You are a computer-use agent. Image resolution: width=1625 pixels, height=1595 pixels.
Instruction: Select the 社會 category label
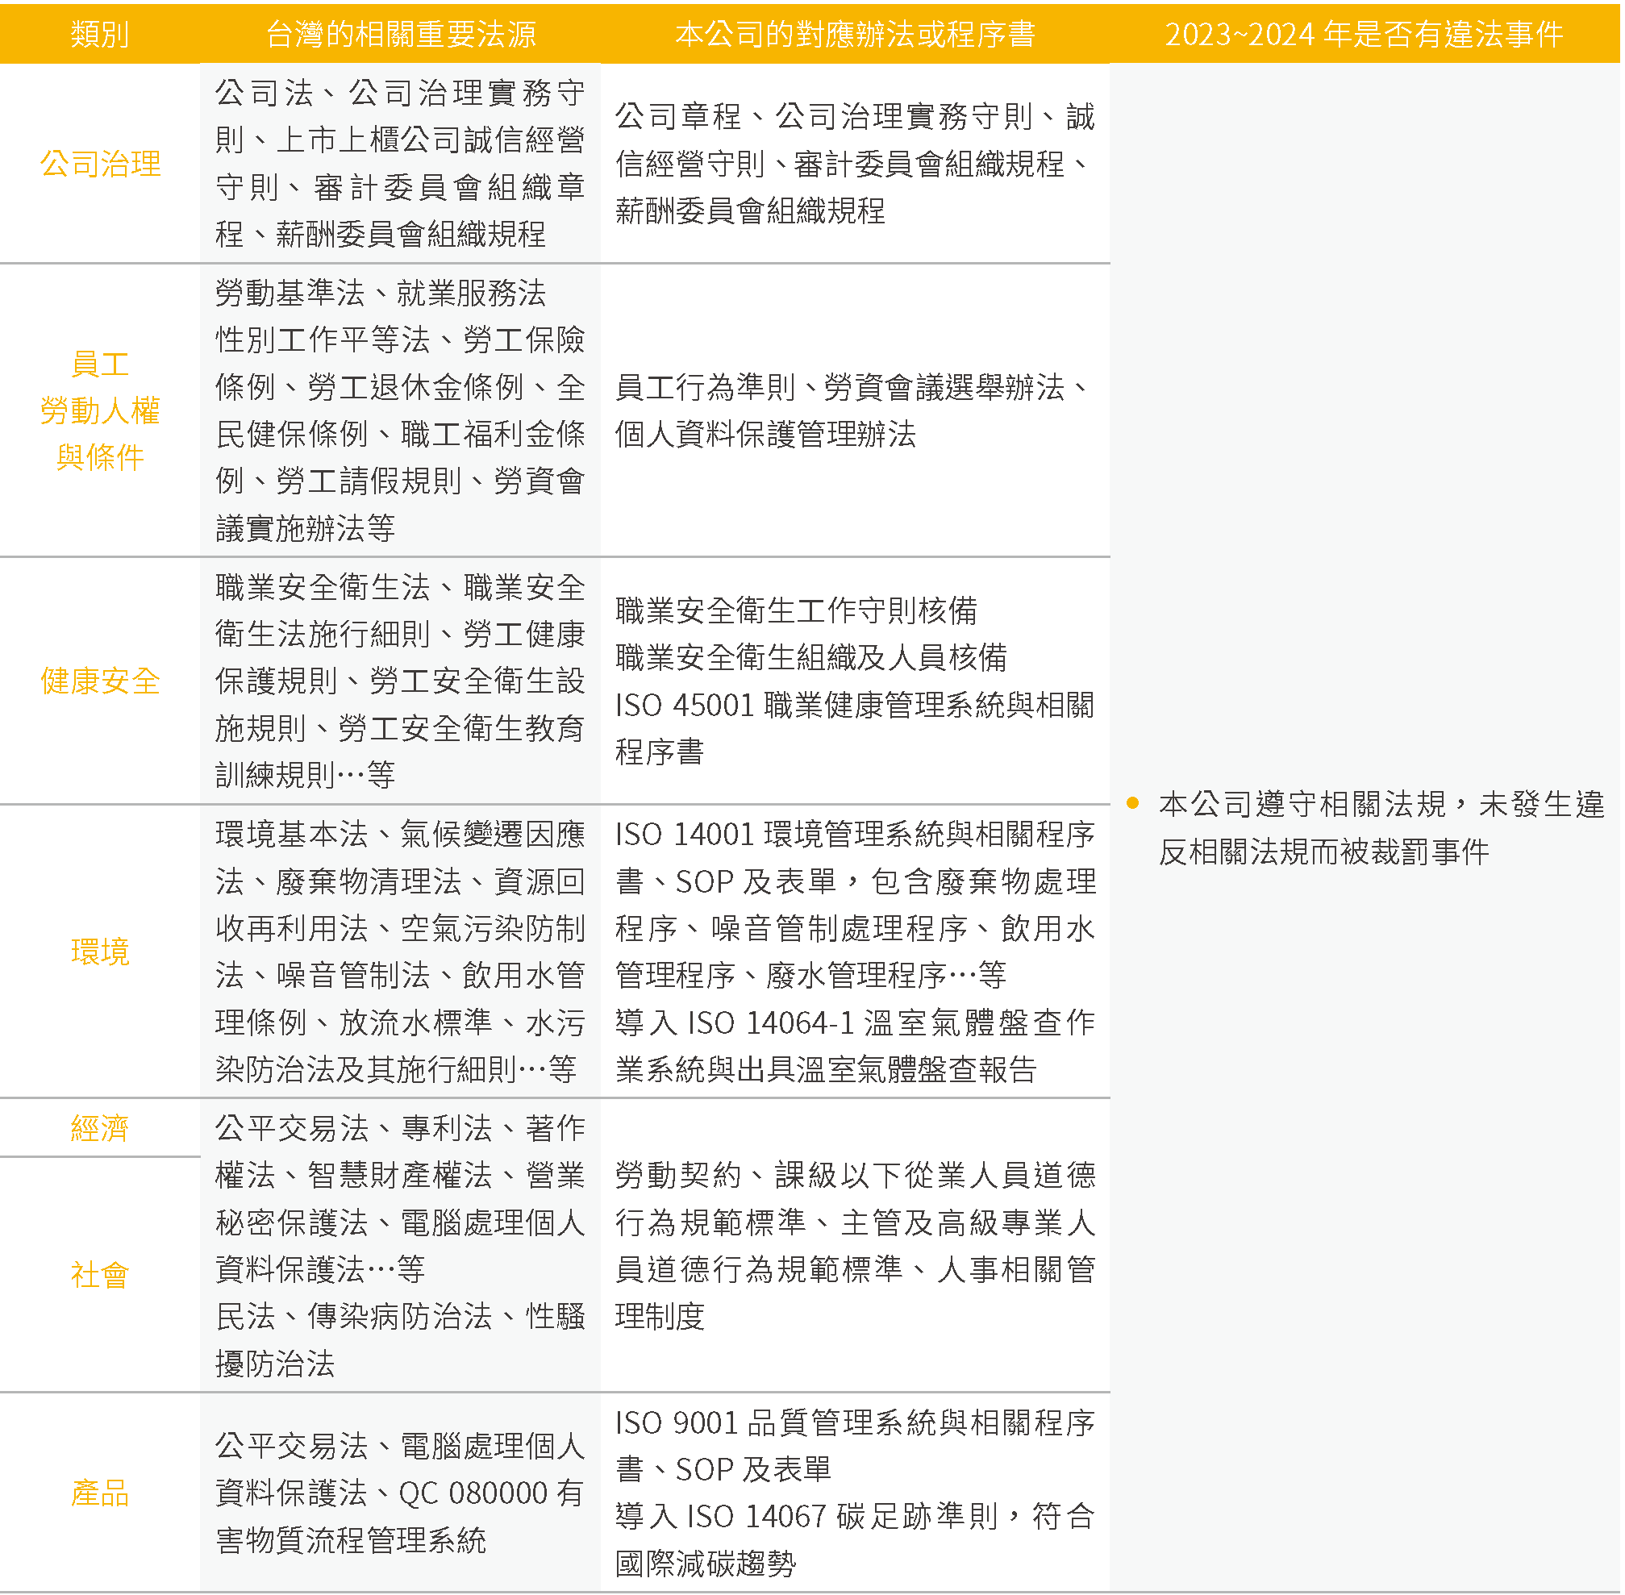coord(100,1275)
